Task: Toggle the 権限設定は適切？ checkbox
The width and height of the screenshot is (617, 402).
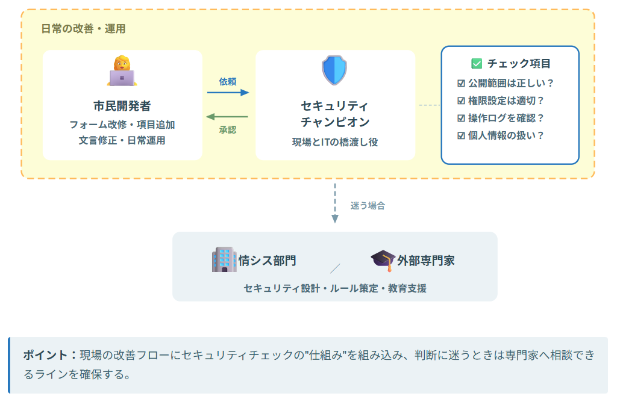Action: click(462, 101)
